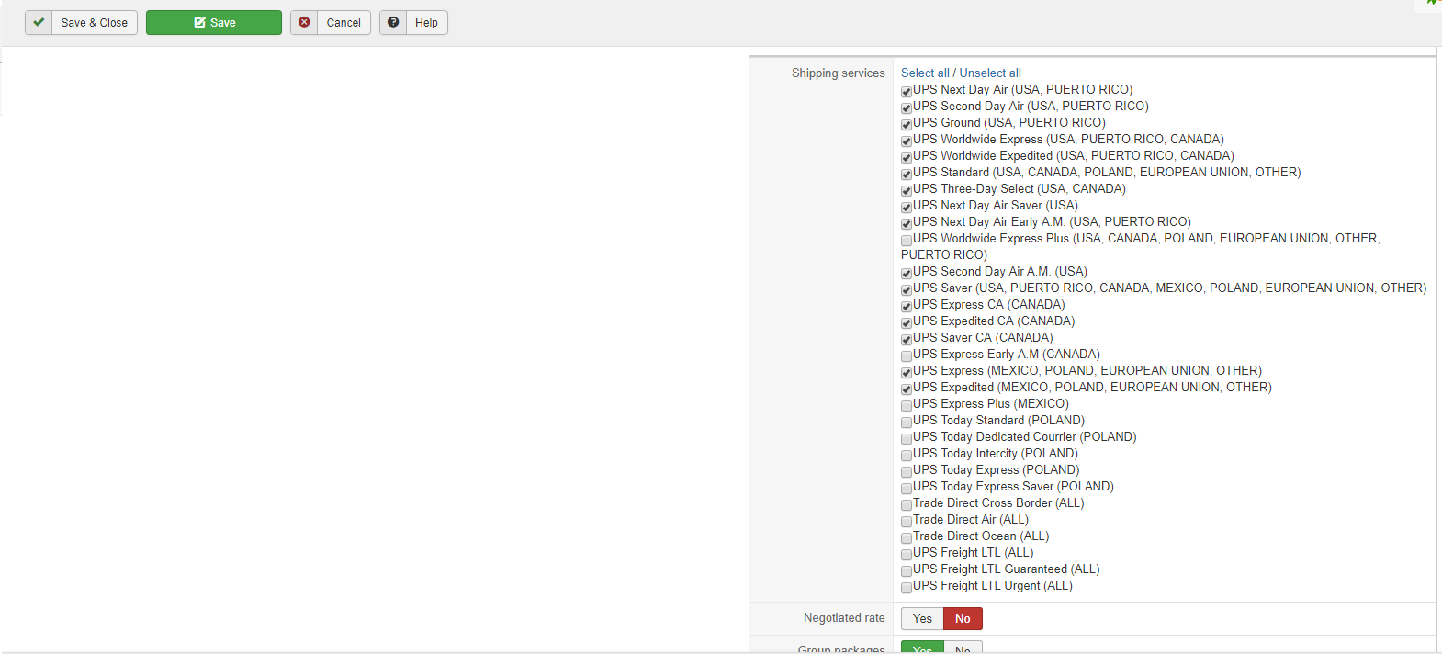The image size is (1442, 654).
Task: Click the pencil icon on green Save button
Action: click(199, 22)
